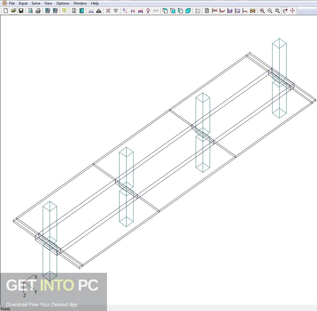
Task: Click the grey T-section icon
Action: (116, 11)
